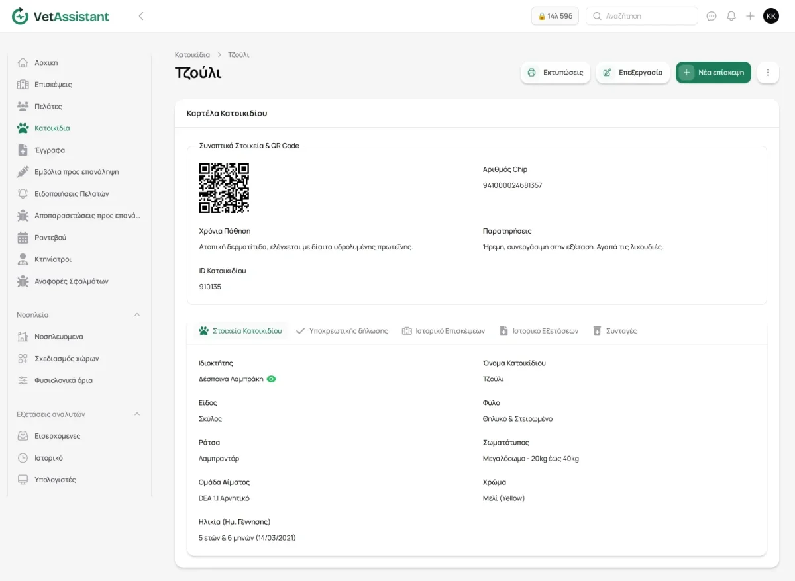Click pet ID value 910135

tap(210, 287)
